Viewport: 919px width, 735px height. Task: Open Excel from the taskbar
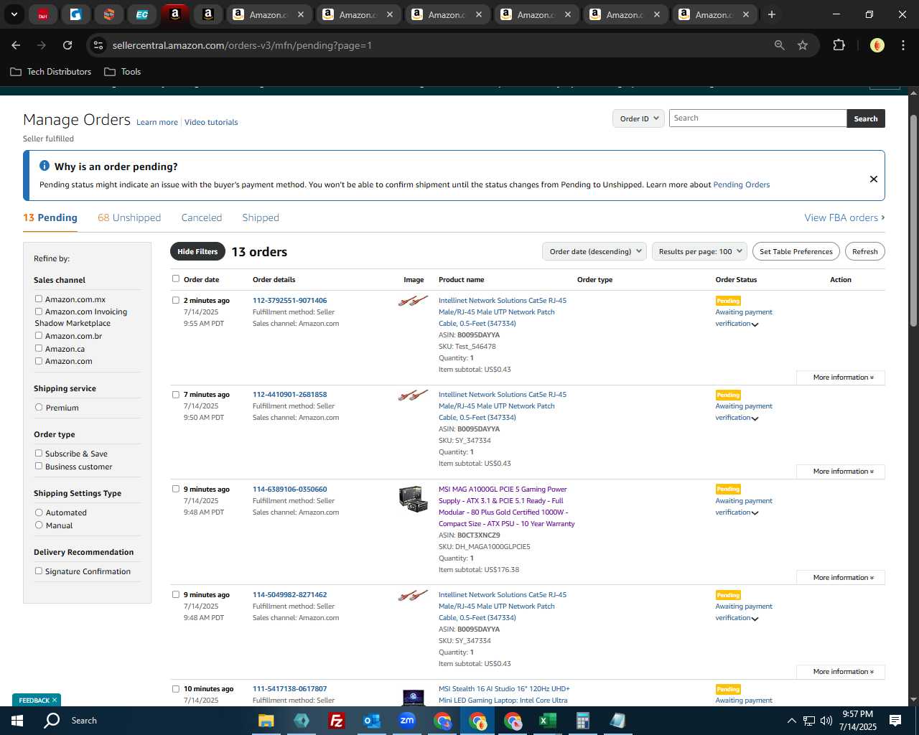(x=548, y=721)
